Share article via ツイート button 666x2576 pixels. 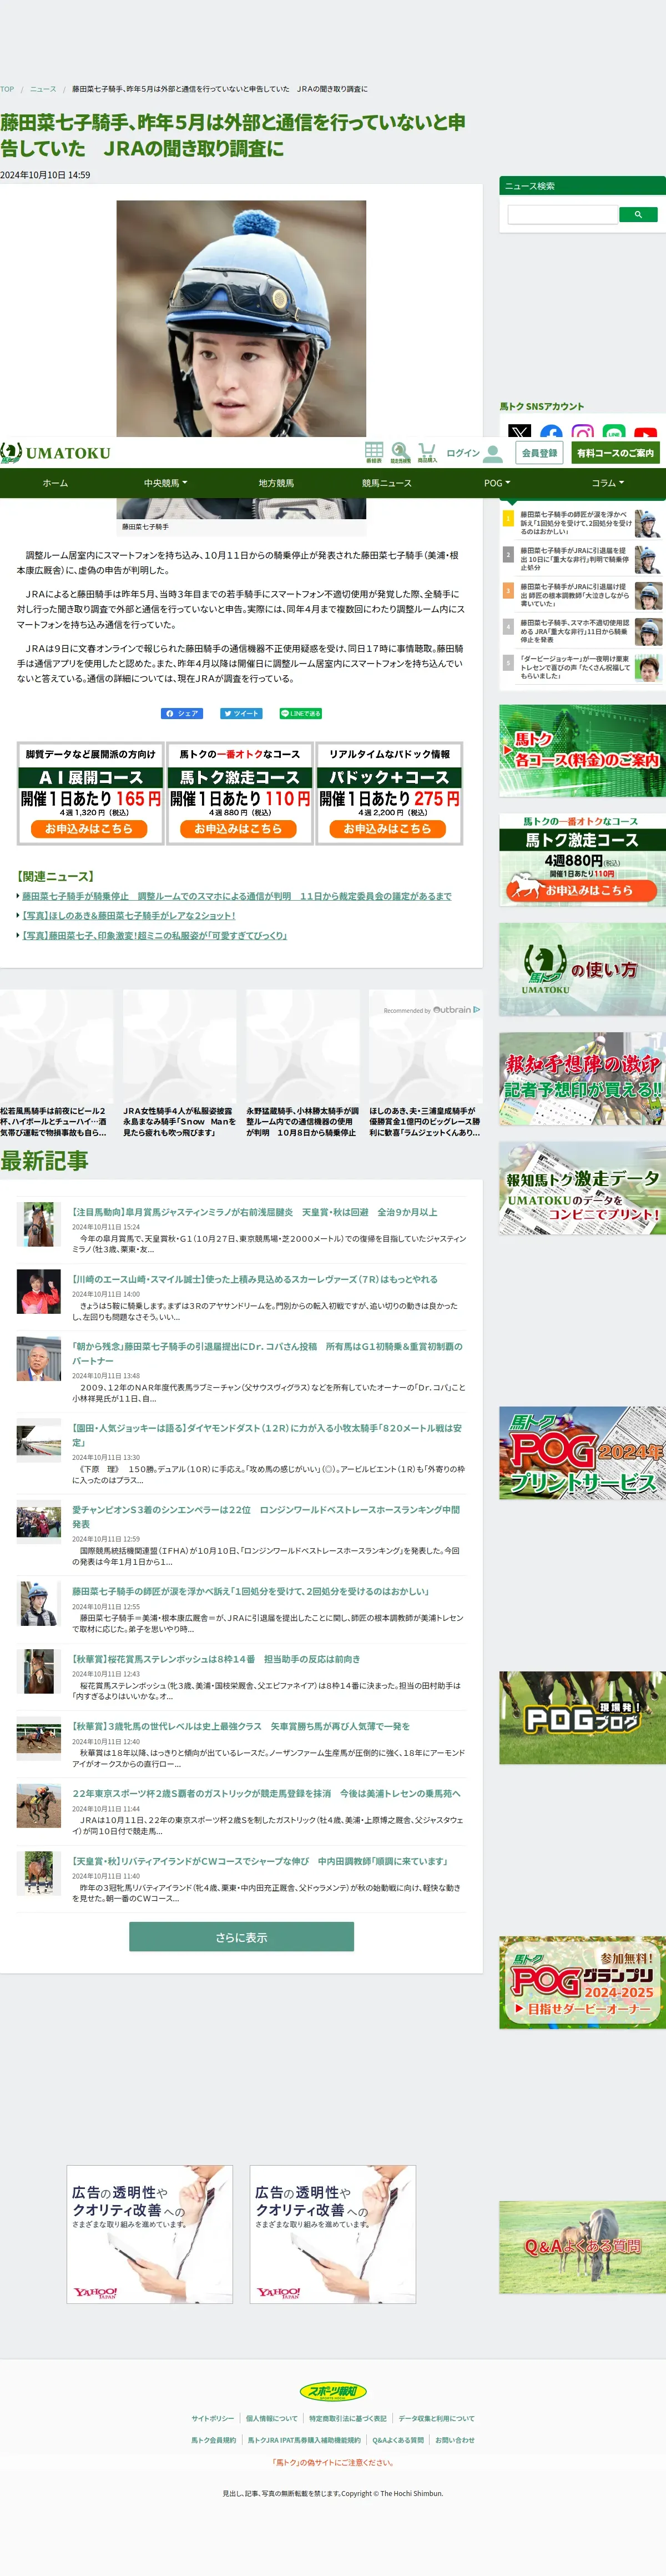[x=241, y=713]
